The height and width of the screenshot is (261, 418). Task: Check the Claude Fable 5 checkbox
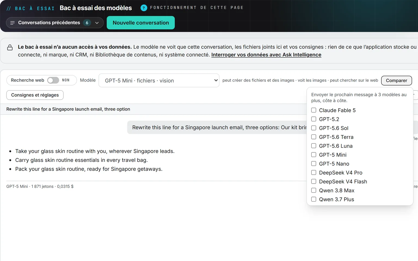pyautogui.click(x=314, y=110)
